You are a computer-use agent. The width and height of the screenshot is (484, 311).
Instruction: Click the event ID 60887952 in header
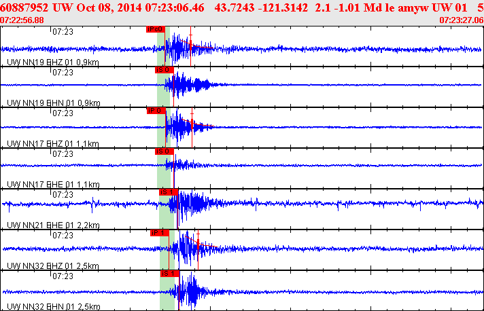23,7
